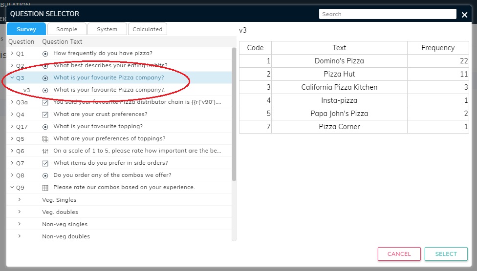
Task: Click the Insta-pizza cell
Action: point(339,100)
